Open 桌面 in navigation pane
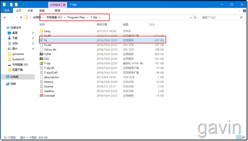The width and height of the screenshot is (248, 141). click(15, 33)
